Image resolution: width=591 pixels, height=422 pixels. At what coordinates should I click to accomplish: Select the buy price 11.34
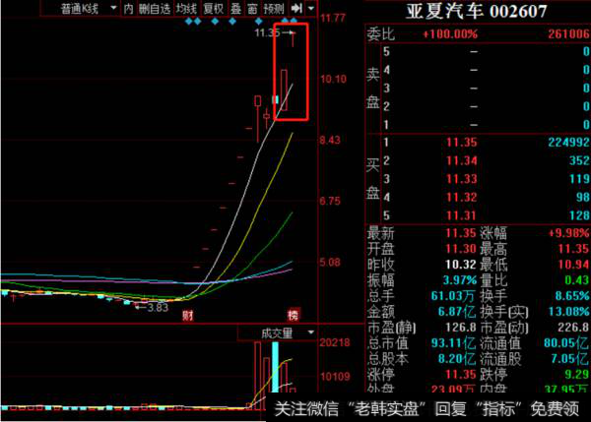click(x=462, y=160)
